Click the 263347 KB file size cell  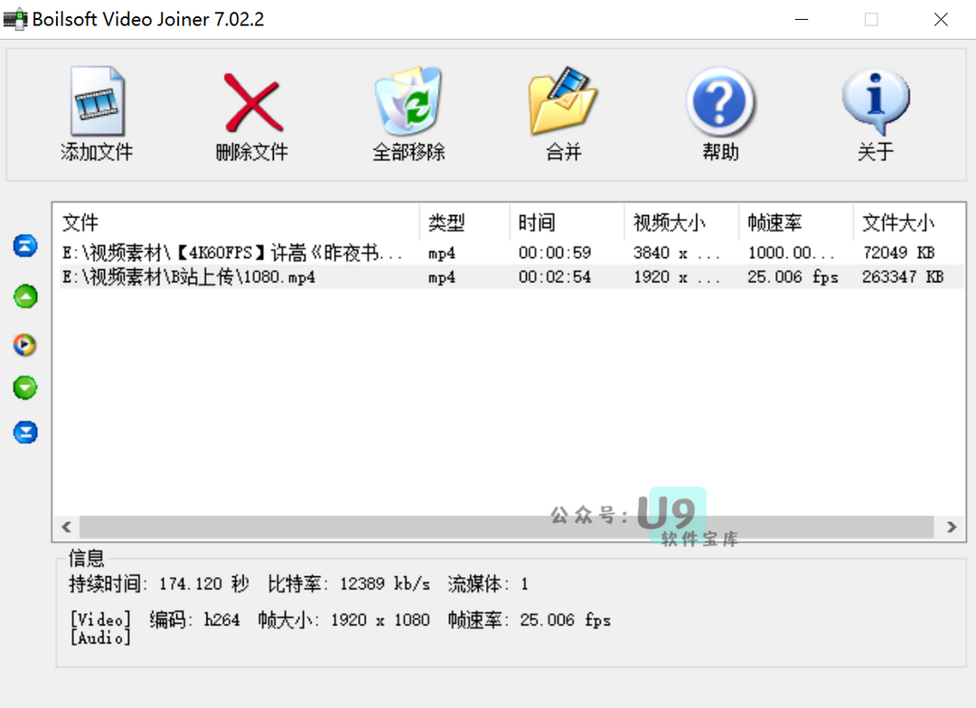coord(903,277)
